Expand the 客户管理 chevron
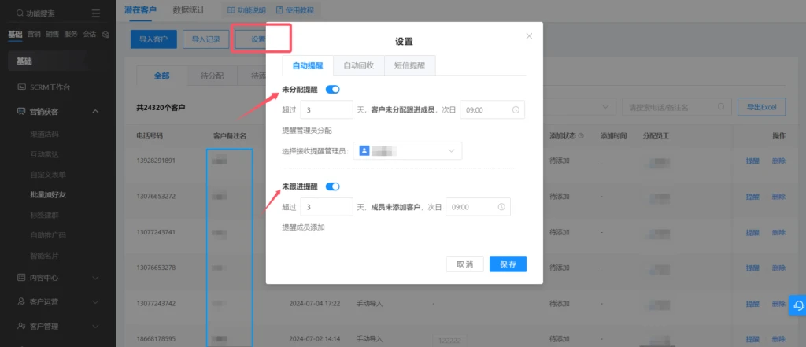 [x=95, y=326]
